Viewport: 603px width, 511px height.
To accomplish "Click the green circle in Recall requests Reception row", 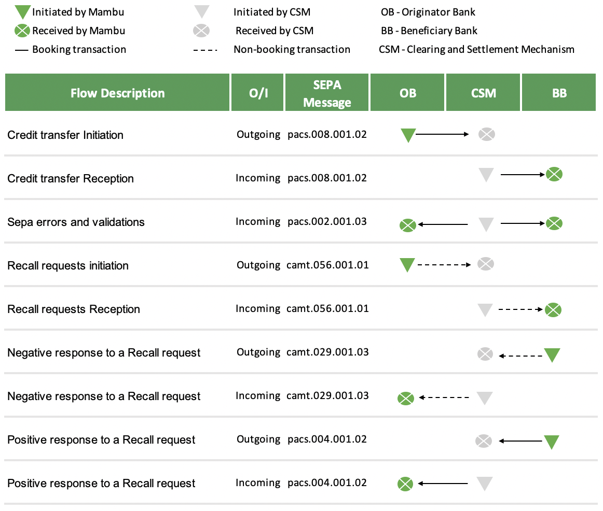I will [553, 310].
